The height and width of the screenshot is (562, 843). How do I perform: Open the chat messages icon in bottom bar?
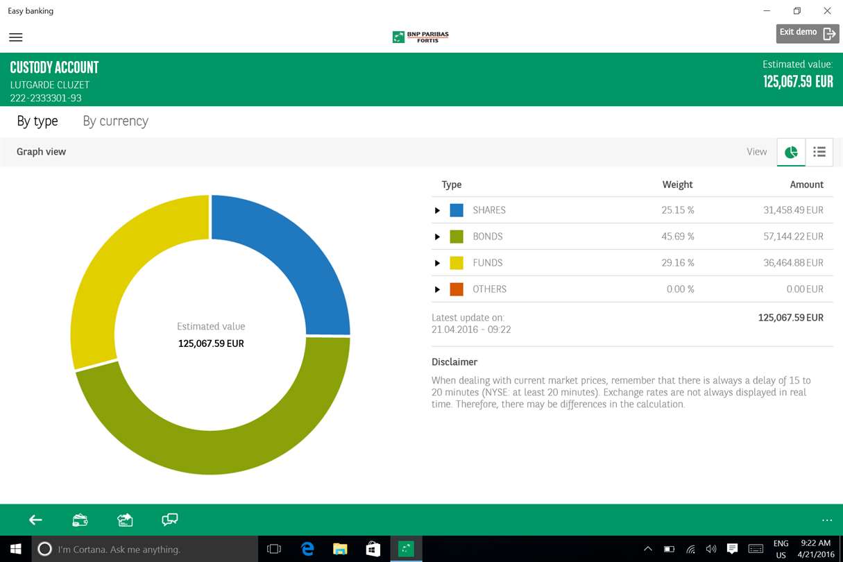[x=169, y=520]
